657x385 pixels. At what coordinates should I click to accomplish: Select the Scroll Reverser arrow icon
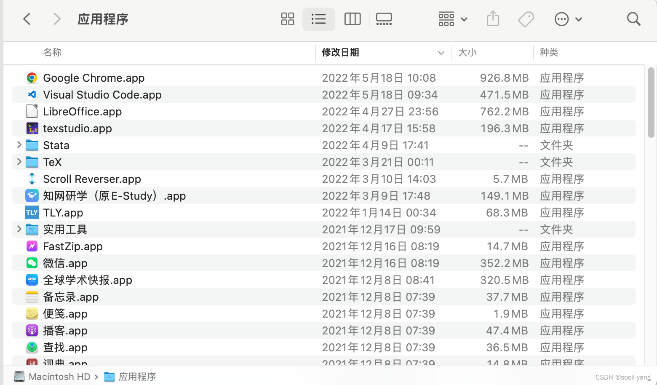point(32,179)
